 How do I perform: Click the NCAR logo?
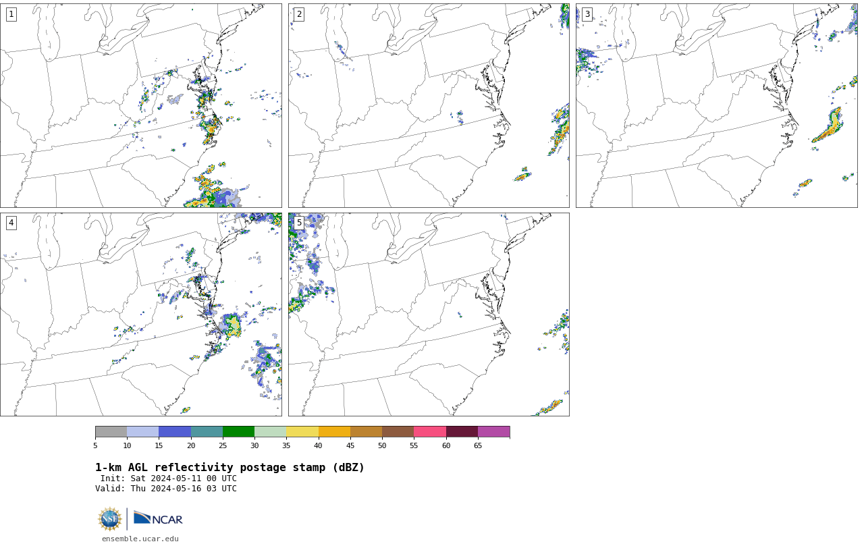(x=158, y=518)
